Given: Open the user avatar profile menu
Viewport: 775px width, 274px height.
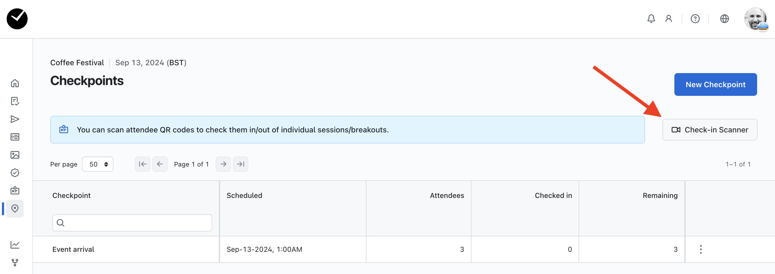Looking at the screenshot, I should pos(755,19).
